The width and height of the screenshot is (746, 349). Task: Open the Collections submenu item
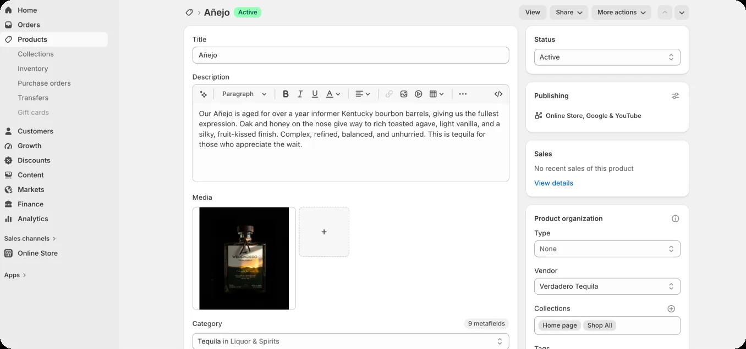tap(36, 54)
